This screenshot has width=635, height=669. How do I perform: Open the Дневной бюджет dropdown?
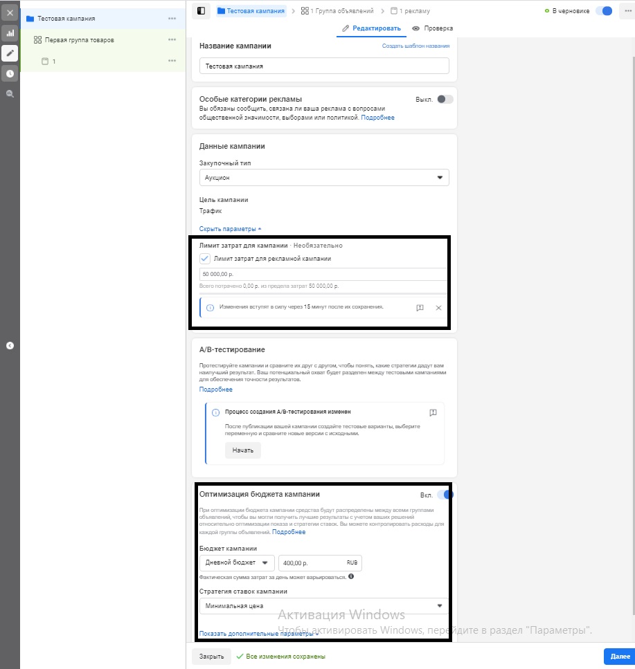pos(237,562)
